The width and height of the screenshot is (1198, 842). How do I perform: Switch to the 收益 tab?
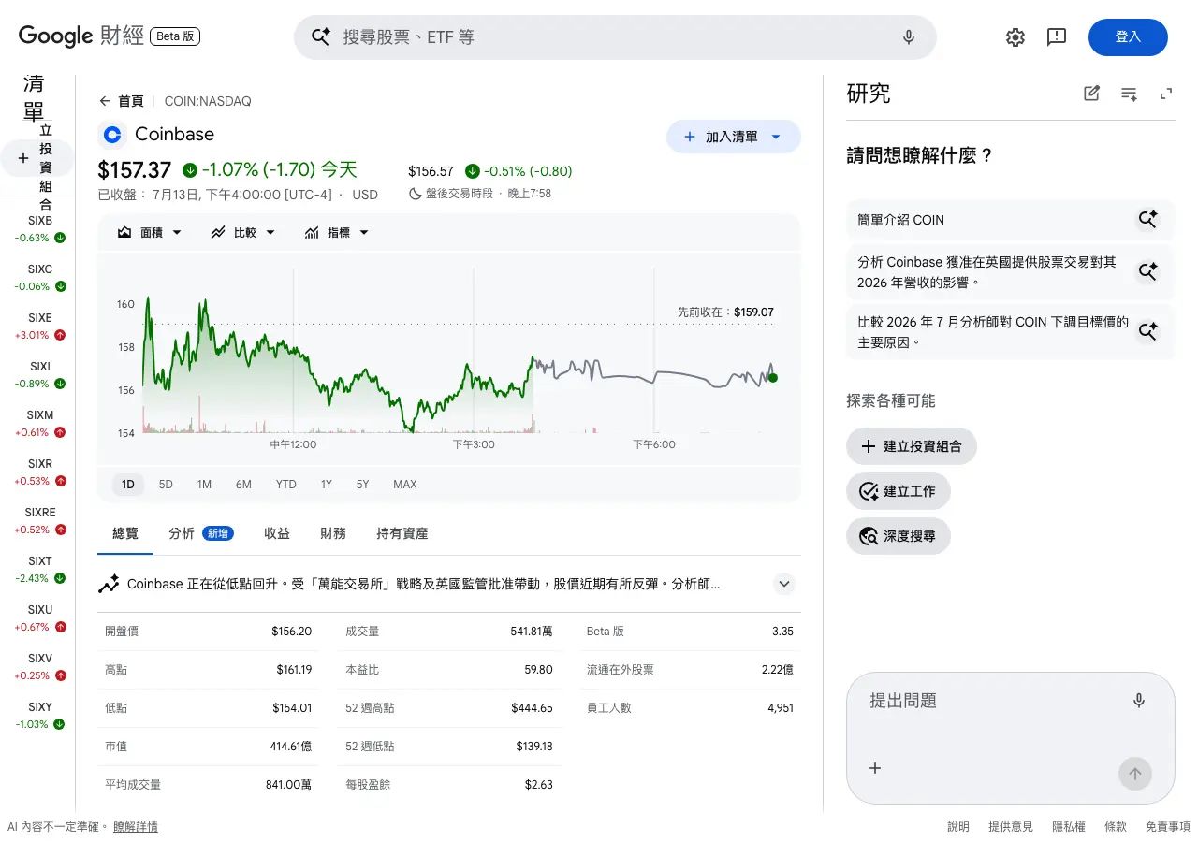[x=277, y=533]
